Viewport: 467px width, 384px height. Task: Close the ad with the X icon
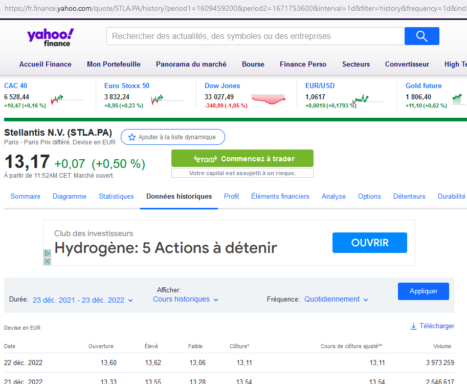click(47, 262)
